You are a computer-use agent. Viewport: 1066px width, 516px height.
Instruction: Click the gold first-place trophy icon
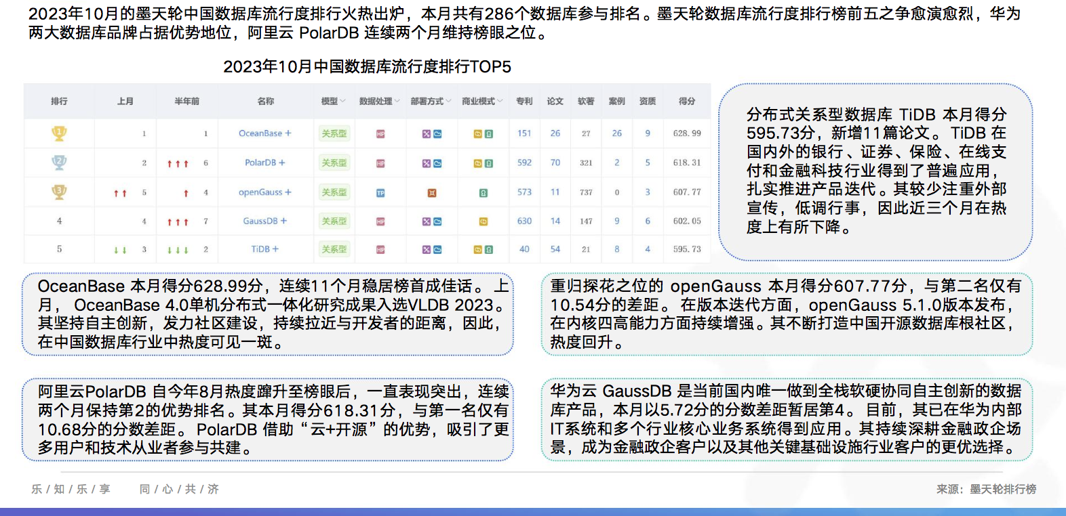coord(60,133)
